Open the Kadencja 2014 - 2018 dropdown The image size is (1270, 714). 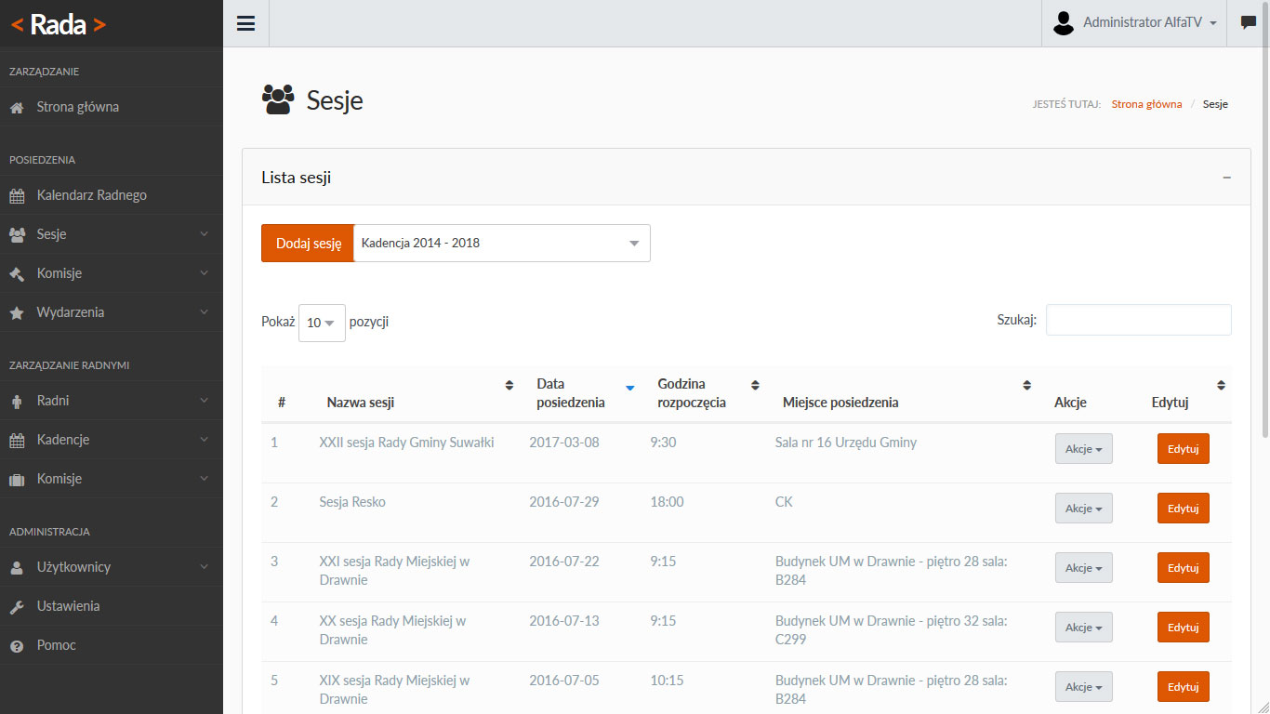[x=501, y=244]
